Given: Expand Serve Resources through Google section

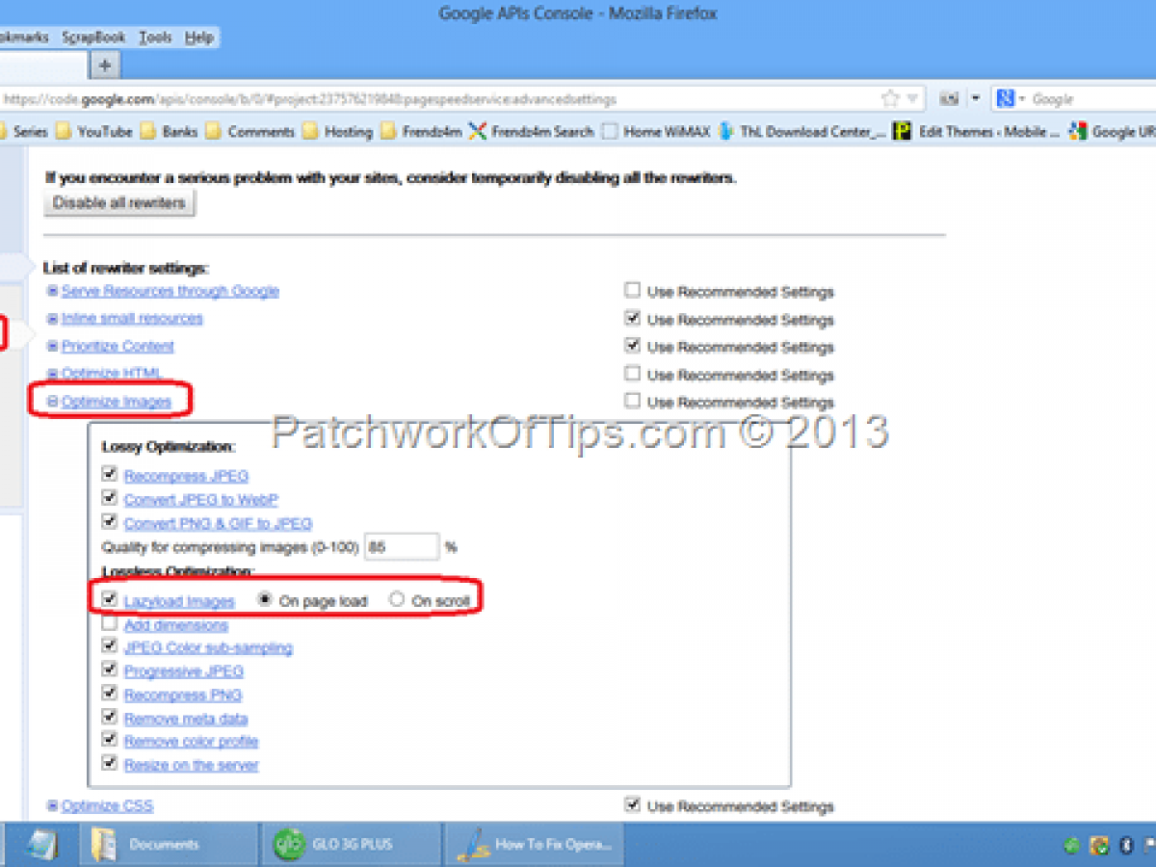Looking at the screenshot, I should (x=53, y=291).
